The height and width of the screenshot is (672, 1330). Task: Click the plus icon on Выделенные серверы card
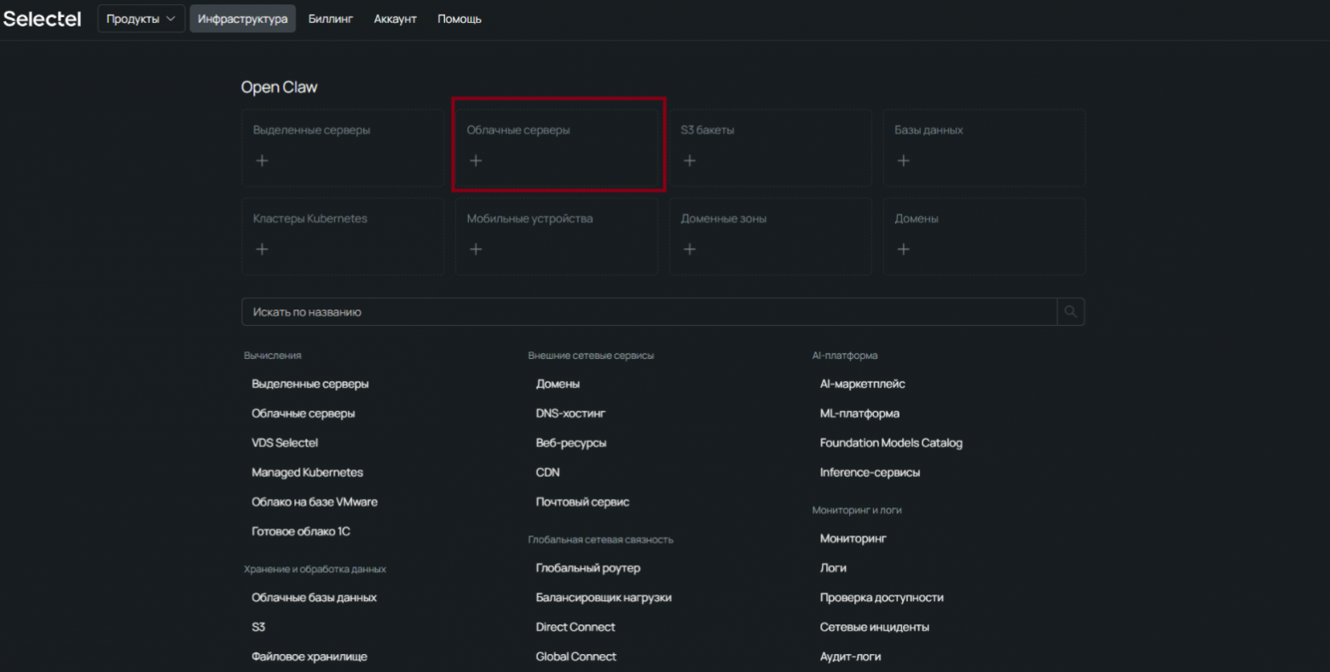(262, 159)
